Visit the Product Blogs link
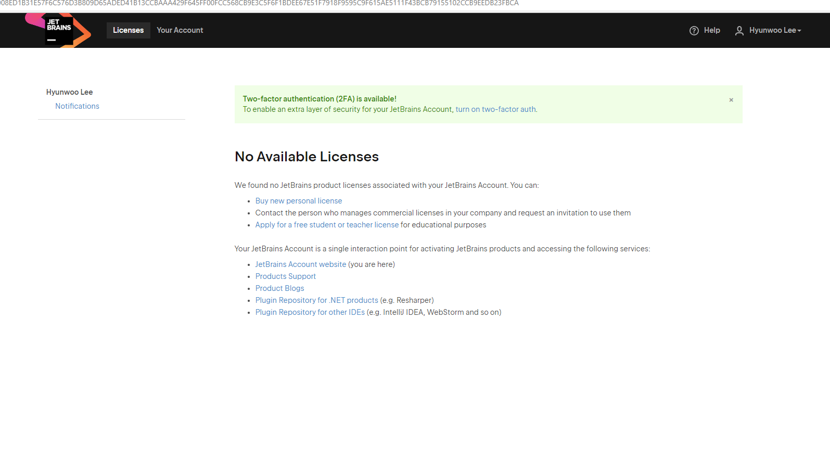The height and width of the screenshot is (472, 830). [279, 288]
